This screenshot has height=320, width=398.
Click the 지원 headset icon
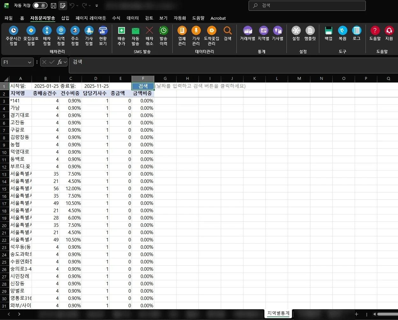389,31
